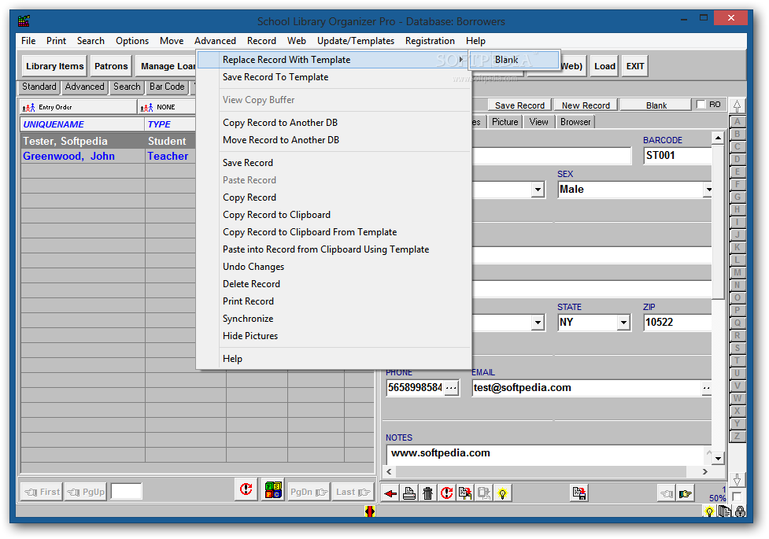Click the red-yellow splitter arrows icon

(x=370, y=511)
